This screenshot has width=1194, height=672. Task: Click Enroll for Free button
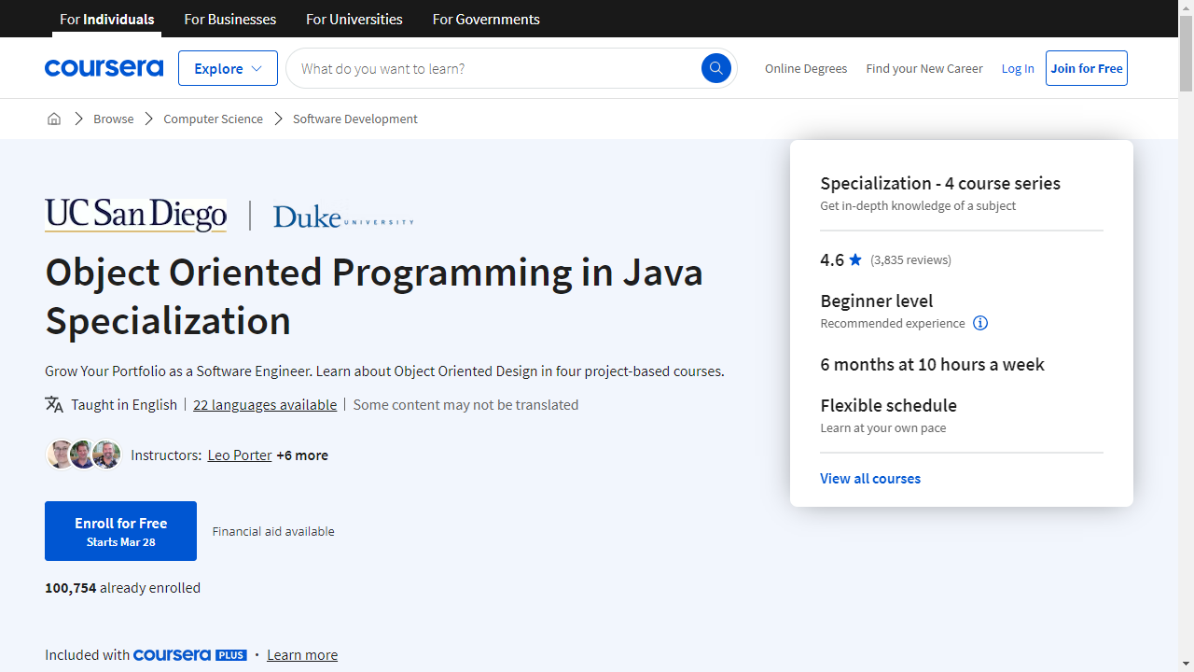point(120,531)
